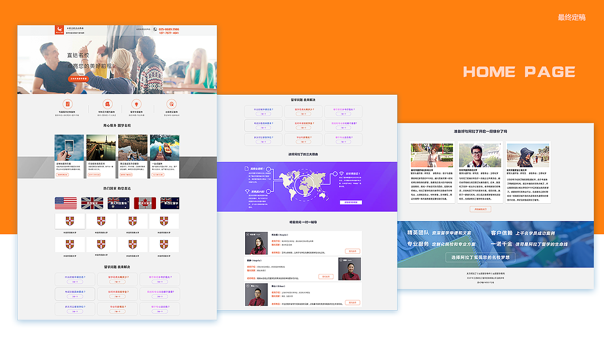Open testimonial photo of woman in hat

click(x=527, y=155)
